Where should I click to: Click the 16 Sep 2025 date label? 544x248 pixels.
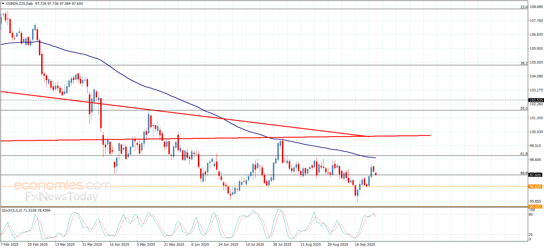coord(365,245)
